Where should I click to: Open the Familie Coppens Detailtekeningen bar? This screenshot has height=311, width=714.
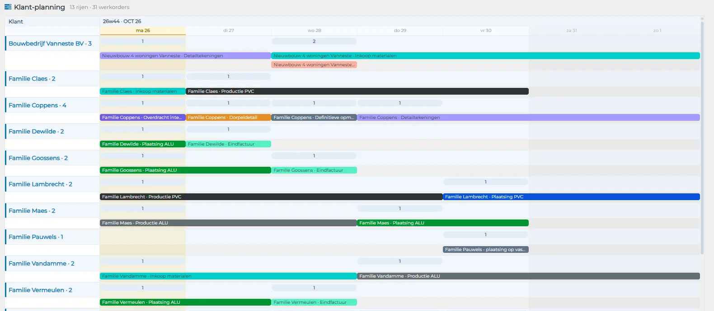529,118
